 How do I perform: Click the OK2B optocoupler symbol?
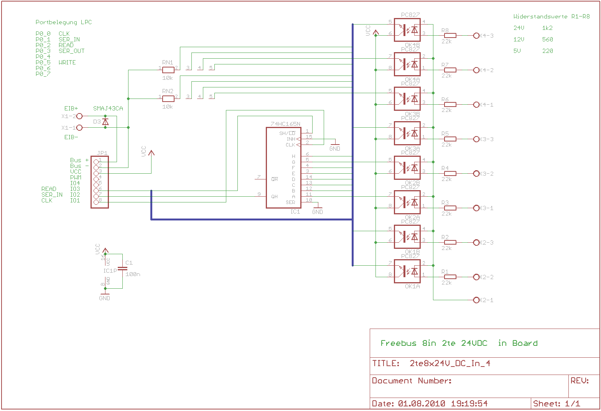point(407,168)
